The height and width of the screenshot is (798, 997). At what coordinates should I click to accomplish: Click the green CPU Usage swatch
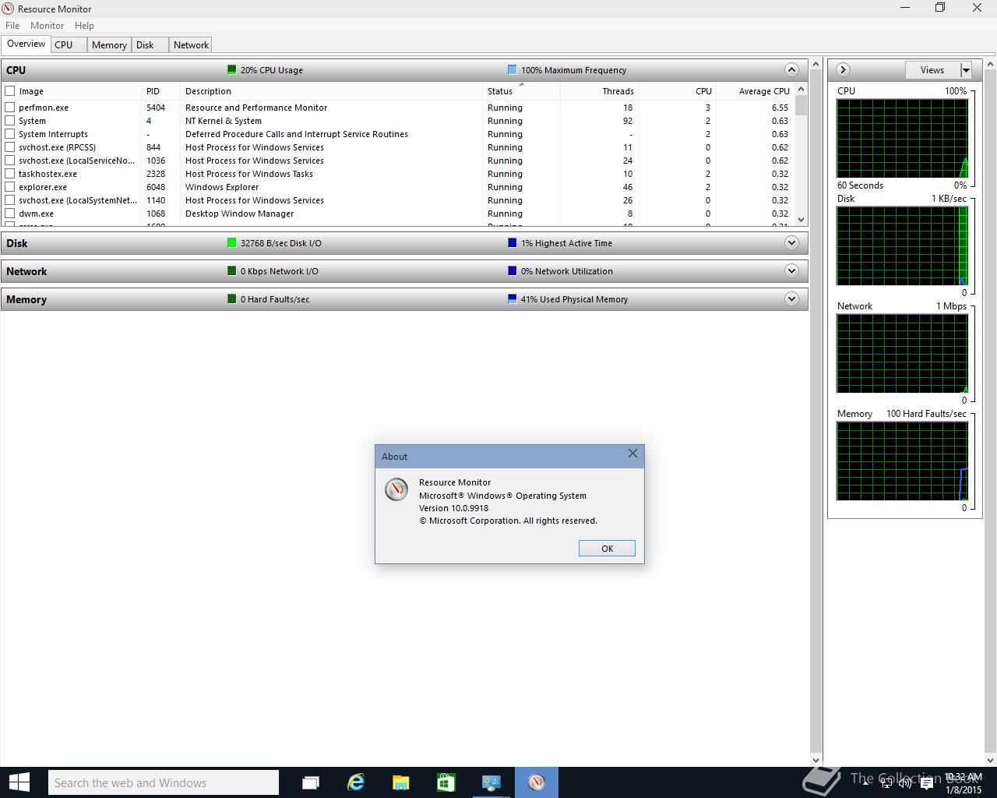(x=231, y=70)
